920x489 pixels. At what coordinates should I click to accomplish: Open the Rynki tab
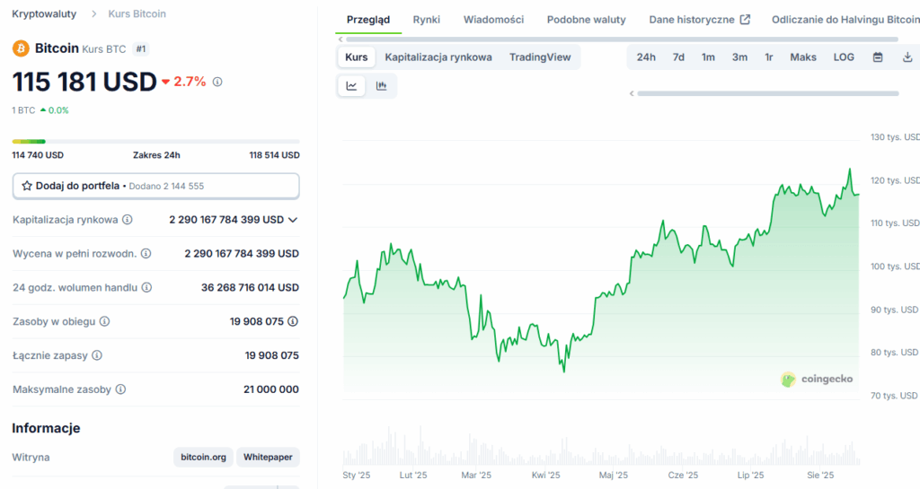coord(427,20)
